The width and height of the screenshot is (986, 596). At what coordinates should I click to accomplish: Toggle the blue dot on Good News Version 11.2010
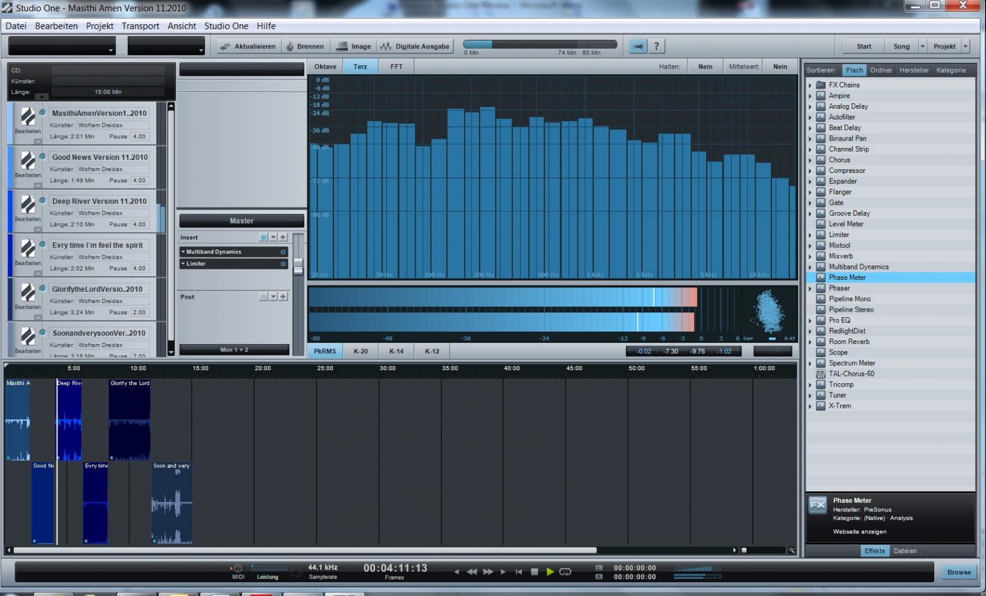click(42, 156)
